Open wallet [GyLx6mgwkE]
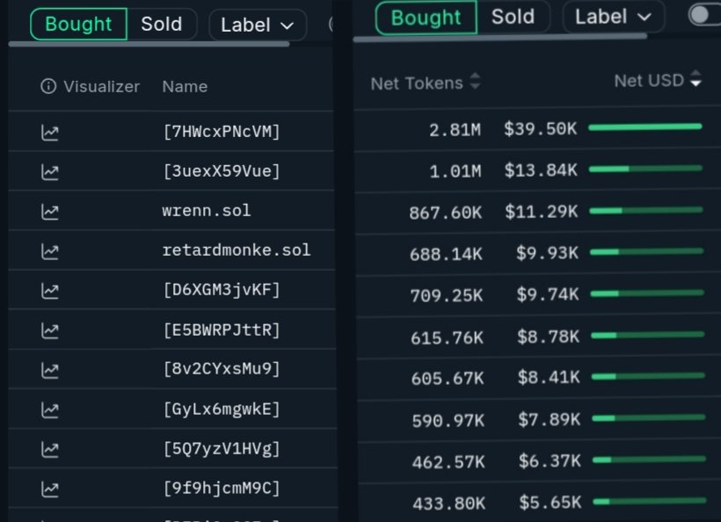This screenshot has height=522, width=721. (x=222, y=409)
